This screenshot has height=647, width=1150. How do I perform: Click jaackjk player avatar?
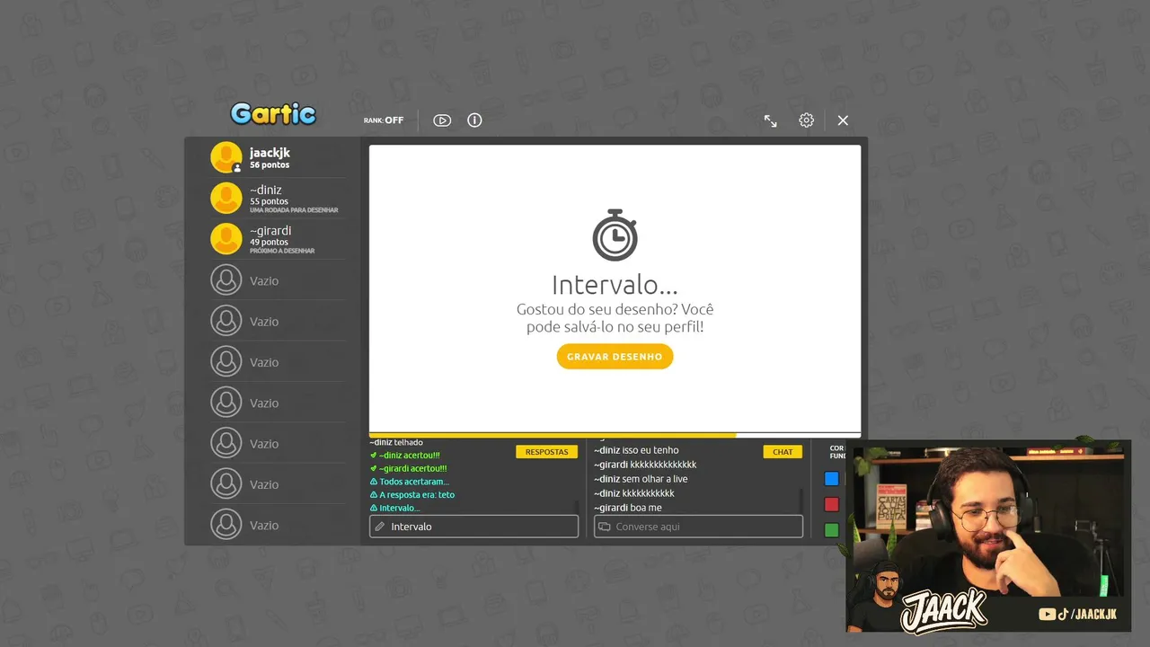226,157
